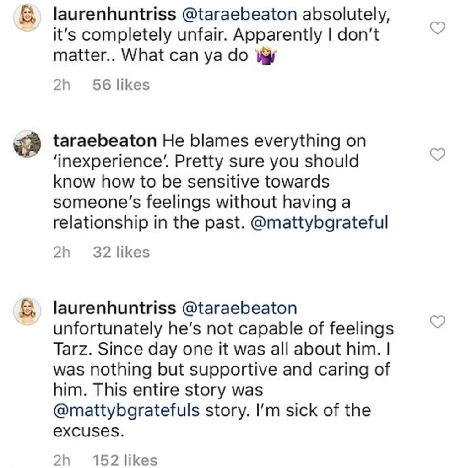Open laurenhuntriss username in first comment

pos(114,14)
